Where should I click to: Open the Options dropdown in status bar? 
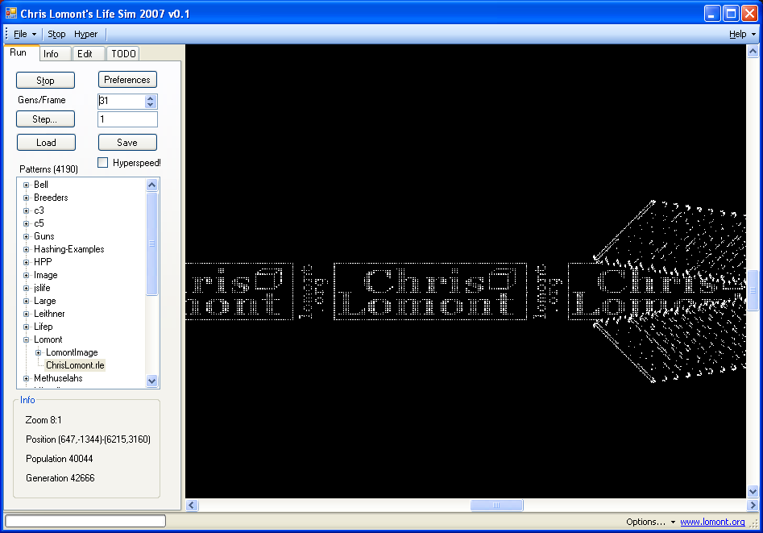point(650,522)
